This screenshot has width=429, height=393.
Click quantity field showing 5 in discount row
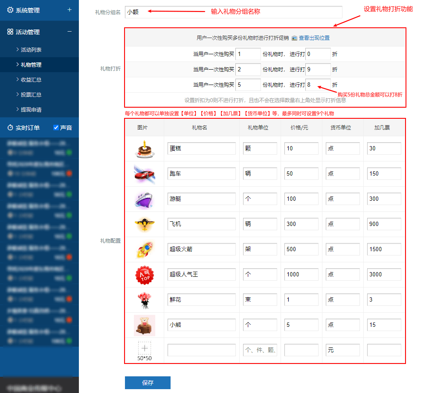coord(248,85)
